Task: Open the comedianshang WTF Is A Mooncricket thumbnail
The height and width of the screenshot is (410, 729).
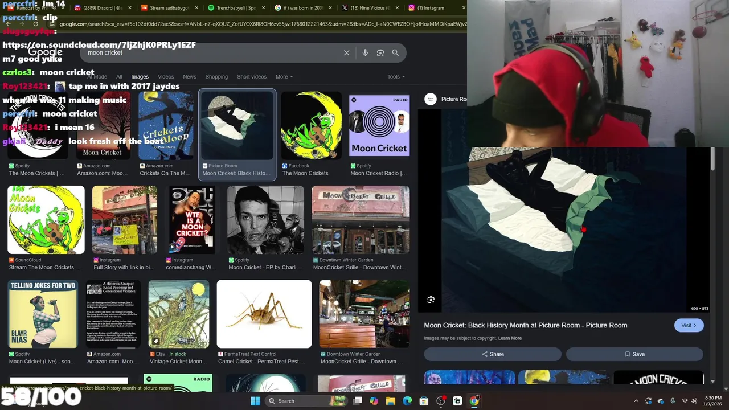Action: point(192,220)
